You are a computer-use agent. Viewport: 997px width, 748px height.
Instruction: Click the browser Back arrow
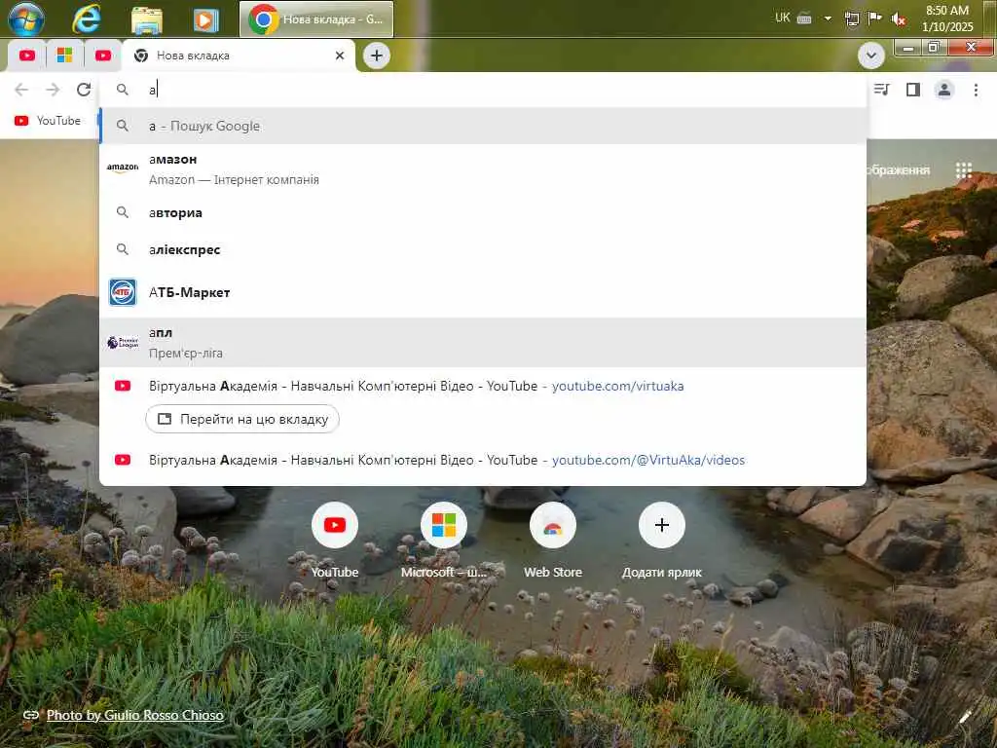[21, 90]
